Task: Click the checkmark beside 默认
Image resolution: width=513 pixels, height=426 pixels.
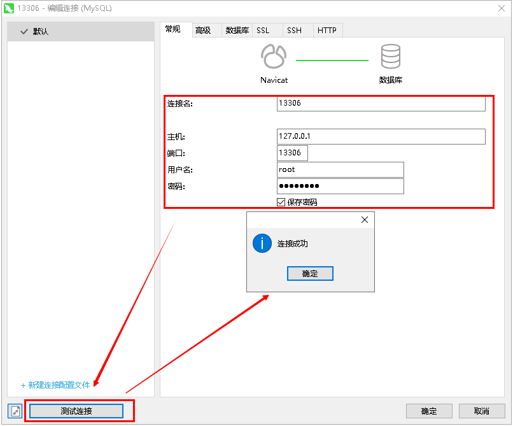Action: pos(24,32)
